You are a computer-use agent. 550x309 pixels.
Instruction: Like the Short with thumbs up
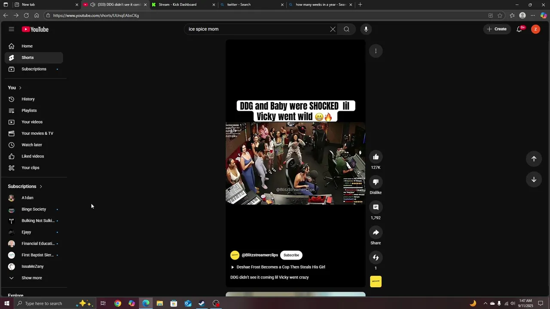point(376,157)
